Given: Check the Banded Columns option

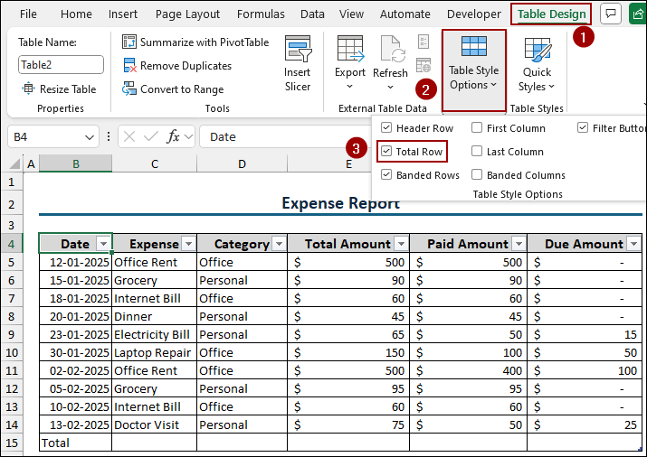Looking at the screenshot, I should (477, 175).
